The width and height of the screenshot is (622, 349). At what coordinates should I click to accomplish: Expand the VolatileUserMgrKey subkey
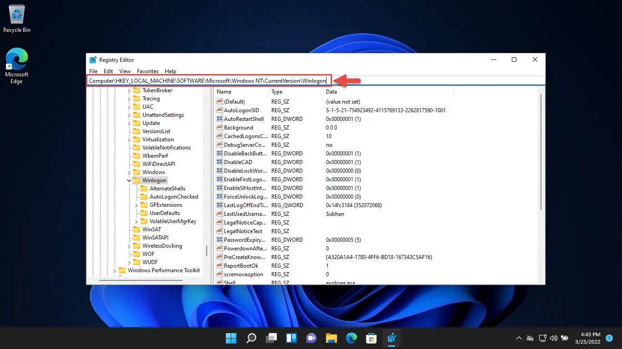tap(136, 221)
